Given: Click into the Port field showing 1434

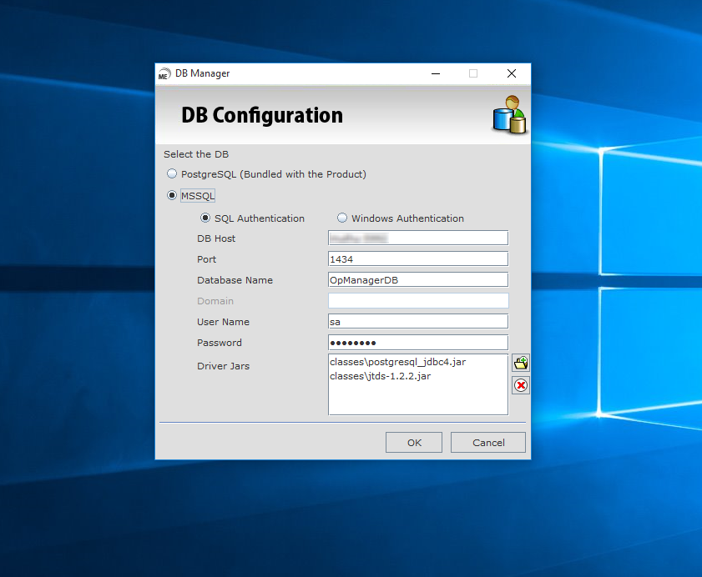Looking at the screenshot, I should [417, 259].
